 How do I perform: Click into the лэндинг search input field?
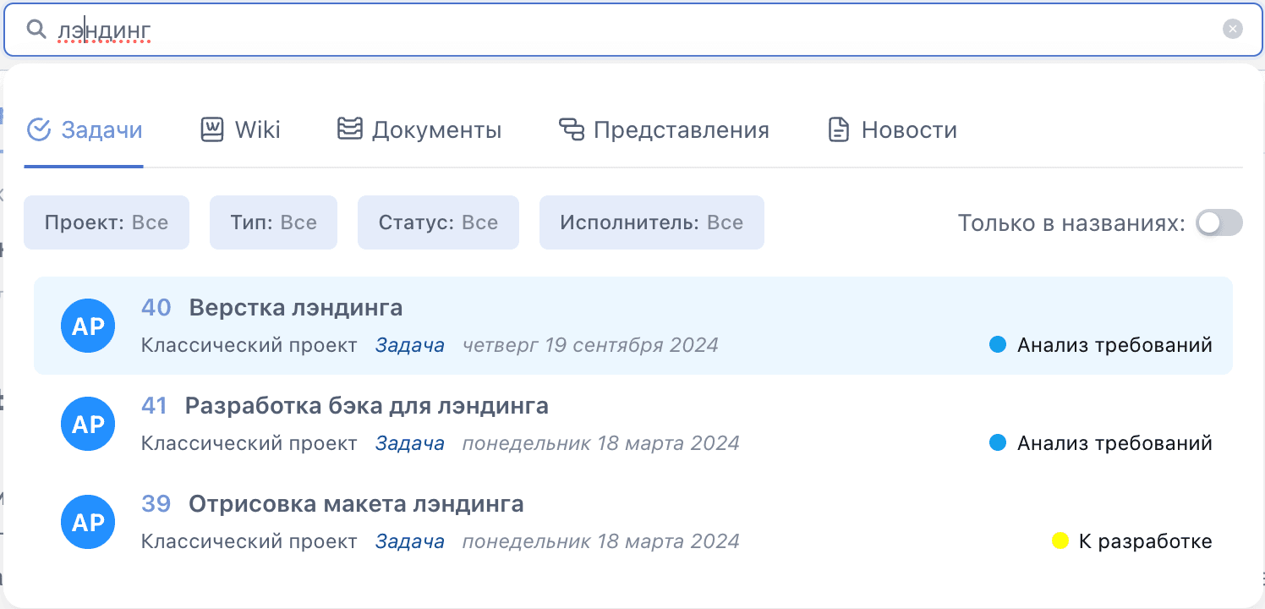632,30
